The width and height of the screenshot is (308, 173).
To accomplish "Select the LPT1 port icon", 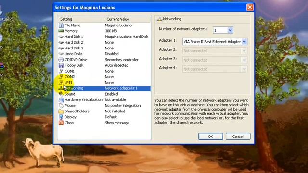I will [61, 82].
